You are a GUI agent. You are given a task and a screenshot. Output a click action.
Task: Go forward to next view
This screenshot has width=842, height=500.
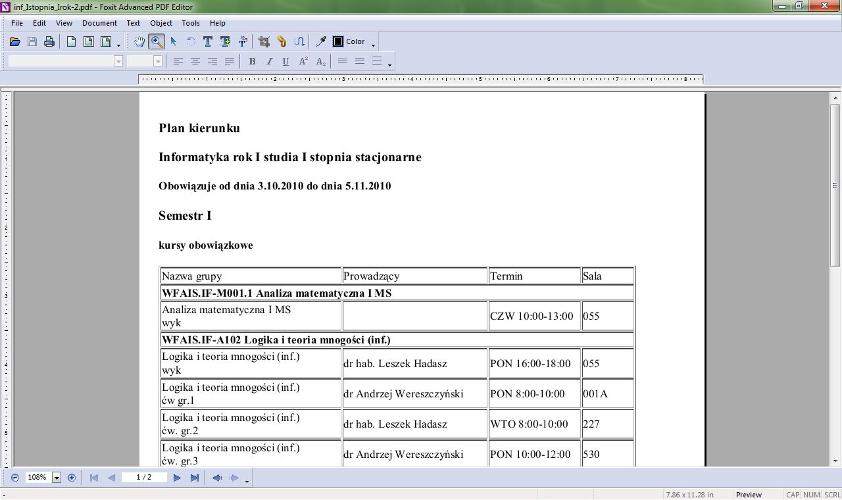coord(234,478)
